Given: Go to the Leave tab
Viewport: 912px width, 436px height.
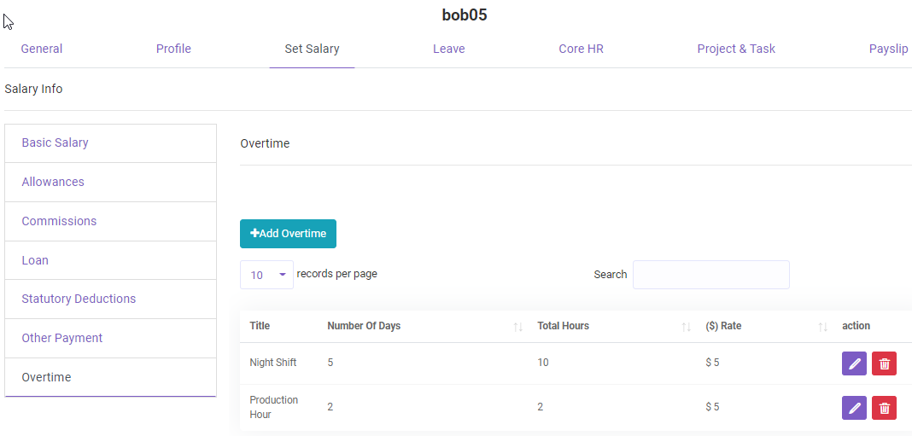Looking at the screenshot, I should point(448,49).
